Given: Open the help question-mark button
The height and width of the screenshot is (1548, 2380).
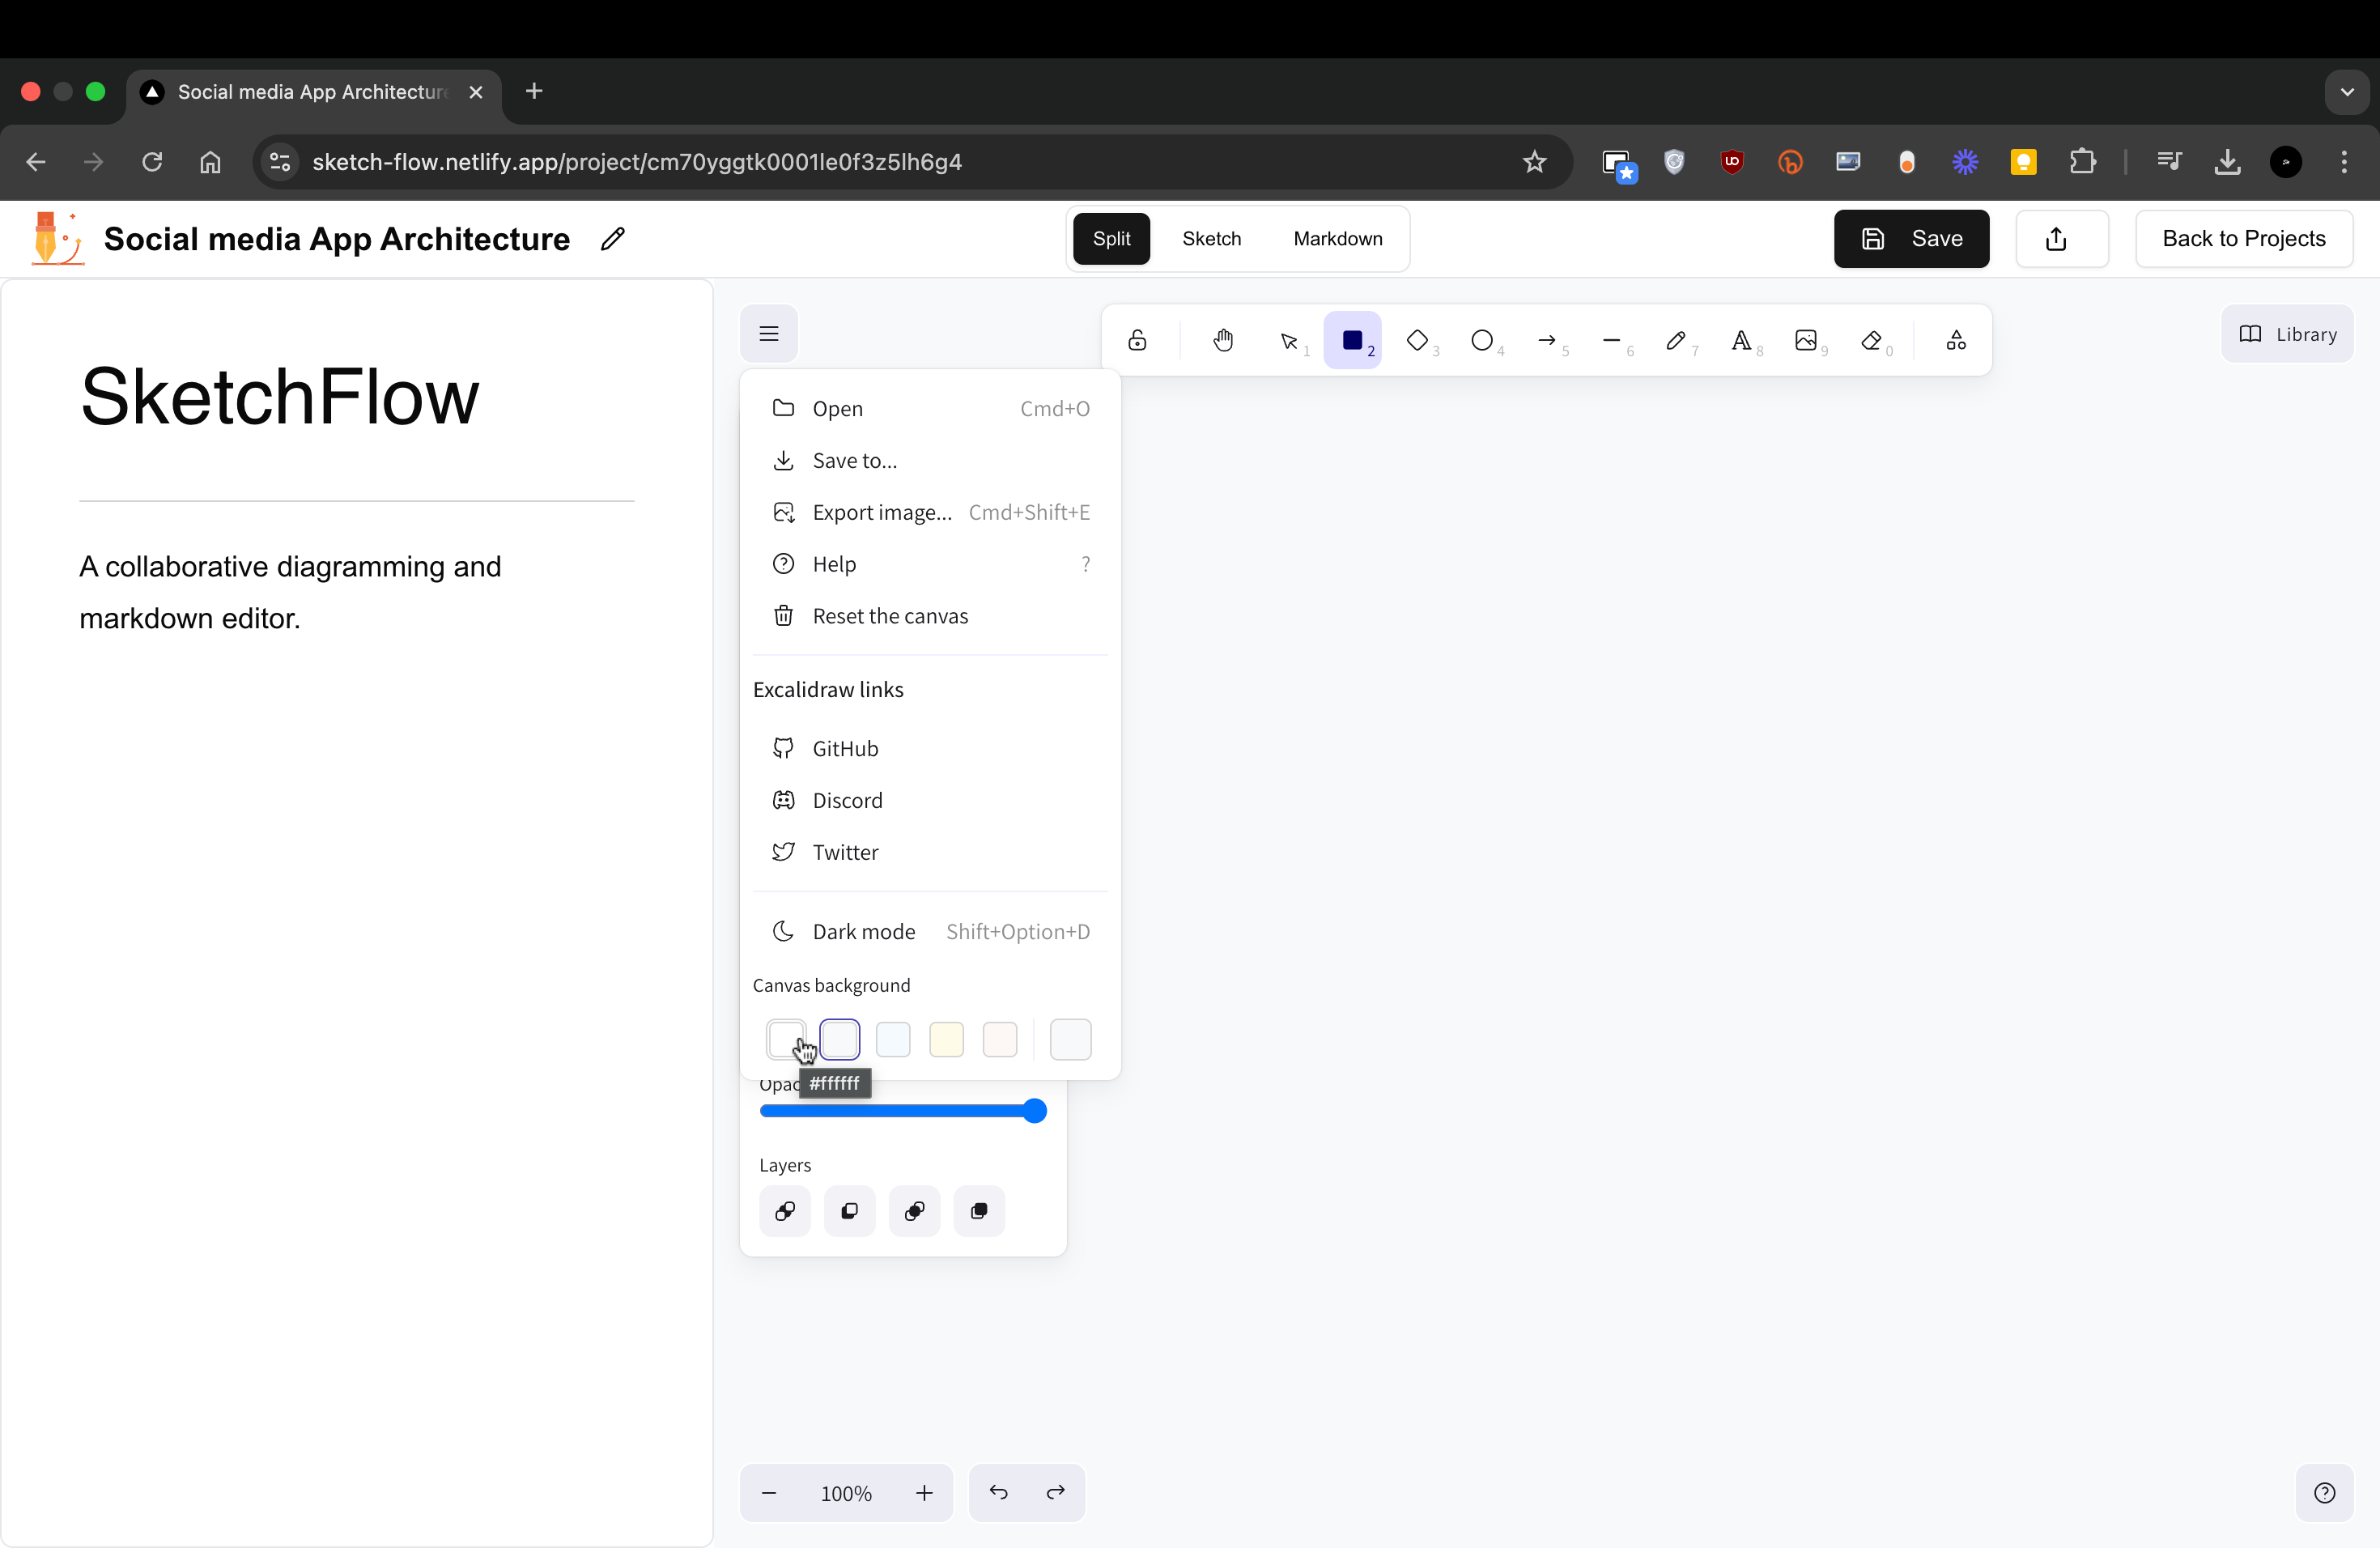Looking at the screenshot, I should 2325,1493.
